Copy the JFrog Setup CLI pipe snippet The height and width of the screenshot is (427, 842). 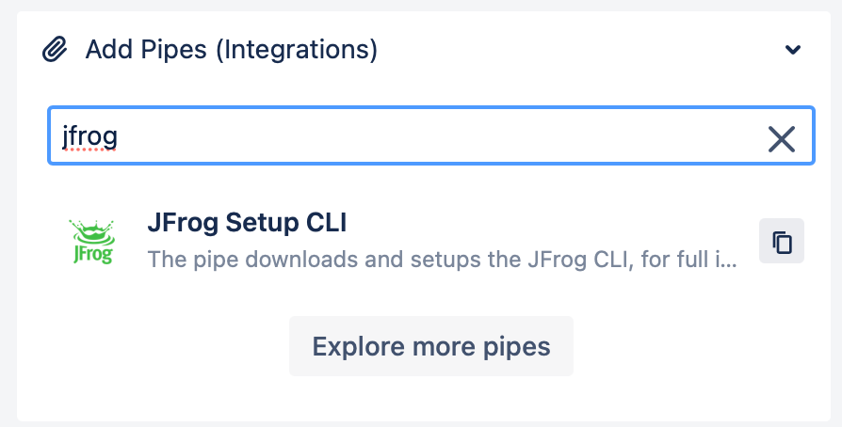782,242
